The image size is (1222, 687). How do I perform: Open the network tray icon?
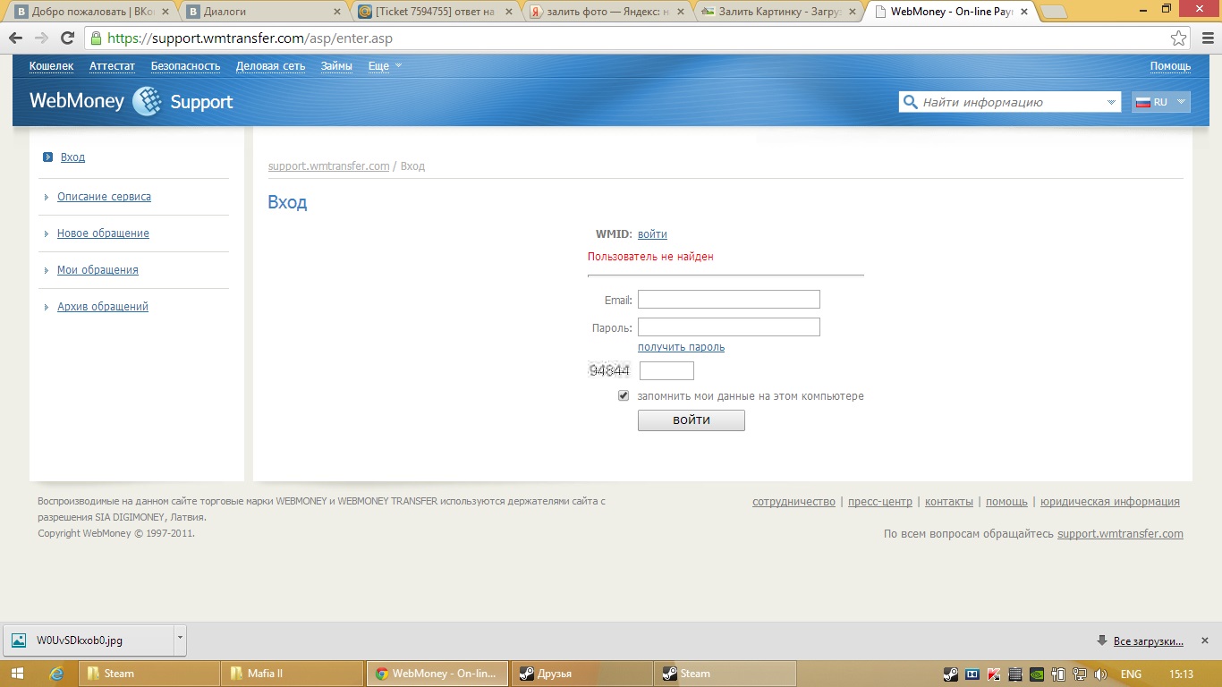pyautogui.click(x=1079, y=674)
